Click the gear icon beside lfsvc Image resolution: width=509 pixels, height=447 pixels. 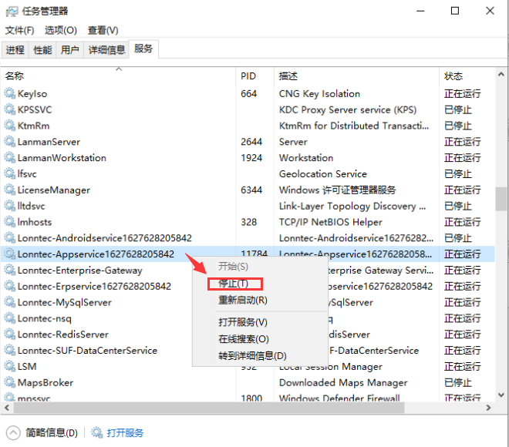(10, 174)
